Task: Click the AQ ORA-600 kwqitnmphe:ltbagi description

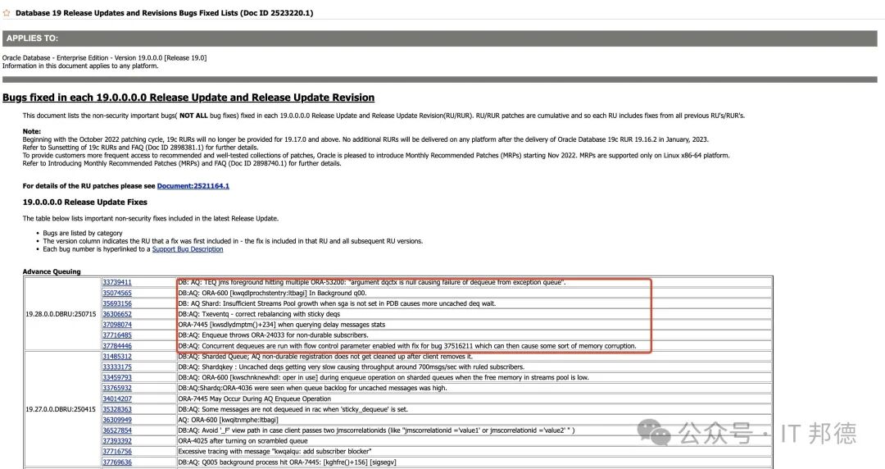Action: (228, 420)
